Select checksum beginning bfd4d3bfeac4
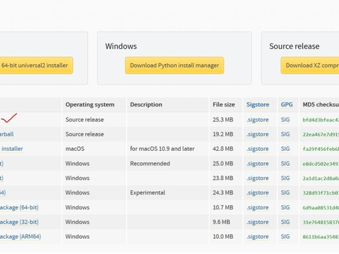339x254 pixels. [320, 120]
